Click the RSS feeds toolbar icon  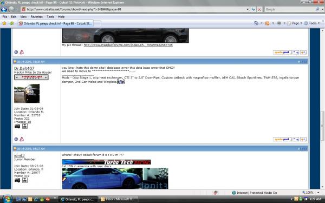pos(268,23)
